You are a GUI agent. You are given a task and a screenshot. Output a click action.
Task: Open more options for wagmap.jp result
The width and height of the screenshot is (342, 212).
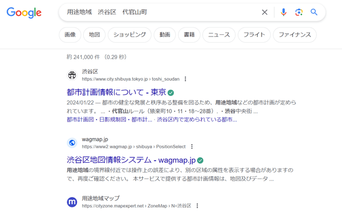tap(192, 147)
